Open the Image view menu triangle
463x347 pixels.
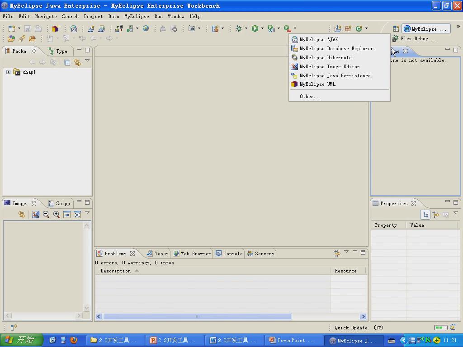(x=87, y=212)
